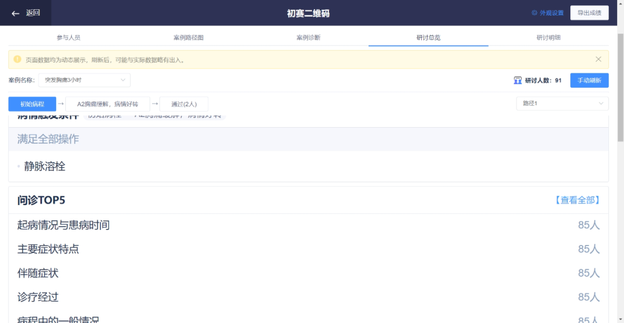The height and width of the screenshot is (323, 624).
Task: Select the A2胸痛缓解，病情好转 step
Action: click(x=108, y=104)
